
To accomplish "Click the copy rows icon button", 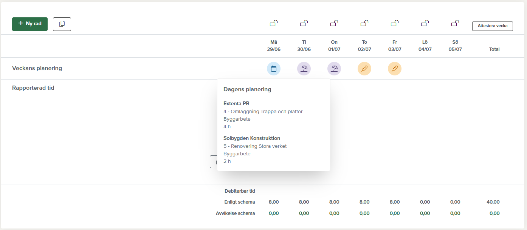I will [x=62, y=24].
